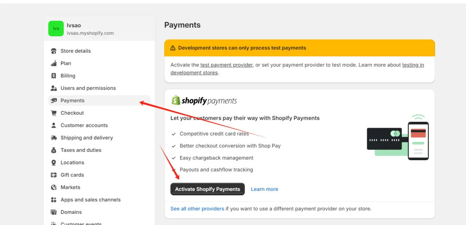Click the Apps and sales channels icon
Screen dimensions: 466x225
coord(54,200)
